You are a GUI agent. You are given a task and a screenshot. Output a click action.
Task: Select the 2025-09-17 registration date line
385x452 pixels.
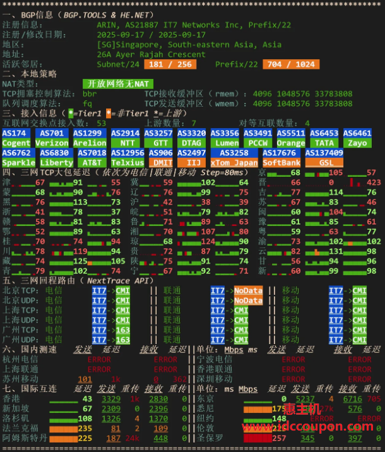point(151,35)
